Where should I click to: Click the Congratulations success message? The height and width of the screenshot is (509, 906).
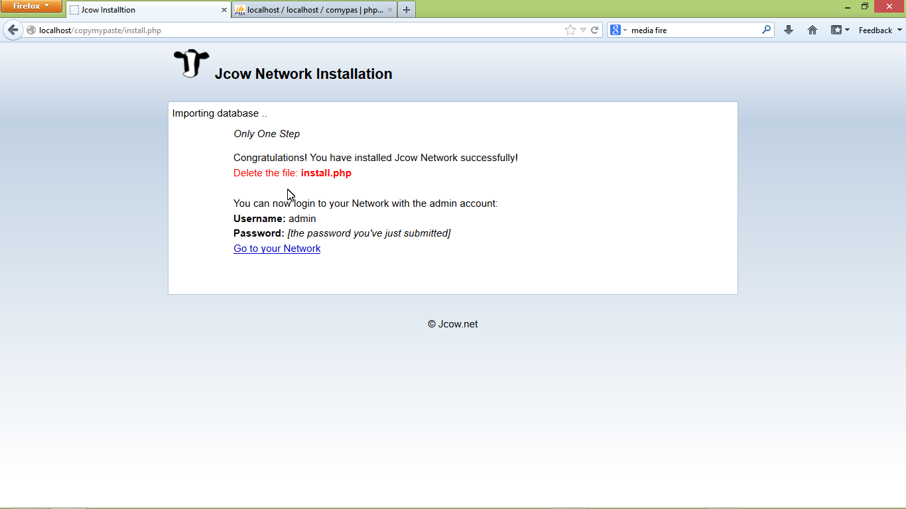375,158
